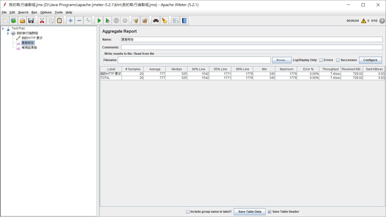Click the Configure button
The image size is (386, 217).
370,60
